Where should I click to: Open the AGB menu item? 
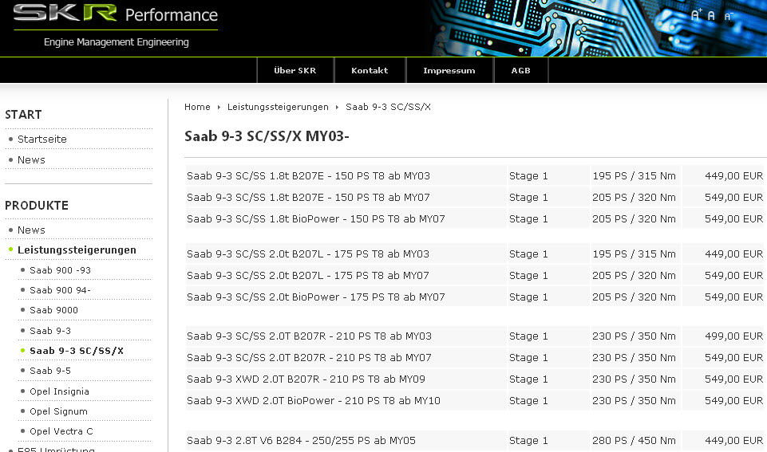(521, 70)
